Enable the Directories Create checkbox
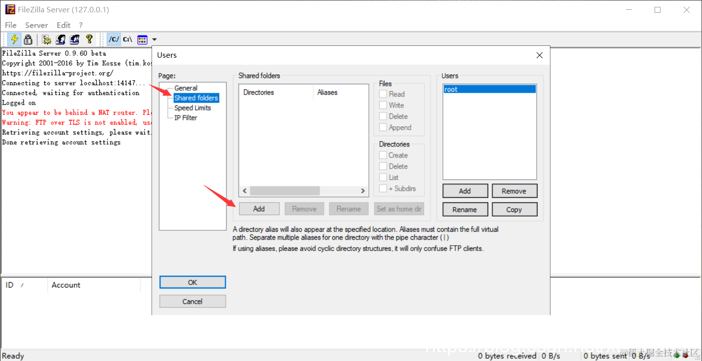This screenshot has width=702, height=361. 383,155
